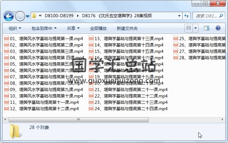228x143 pixels.
Task: Select MP4 icon of file 03 第三课
Action: coord(6,51)
